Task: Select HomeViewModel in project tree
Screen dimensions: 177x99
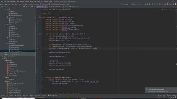Action: [x=15, y=47]
